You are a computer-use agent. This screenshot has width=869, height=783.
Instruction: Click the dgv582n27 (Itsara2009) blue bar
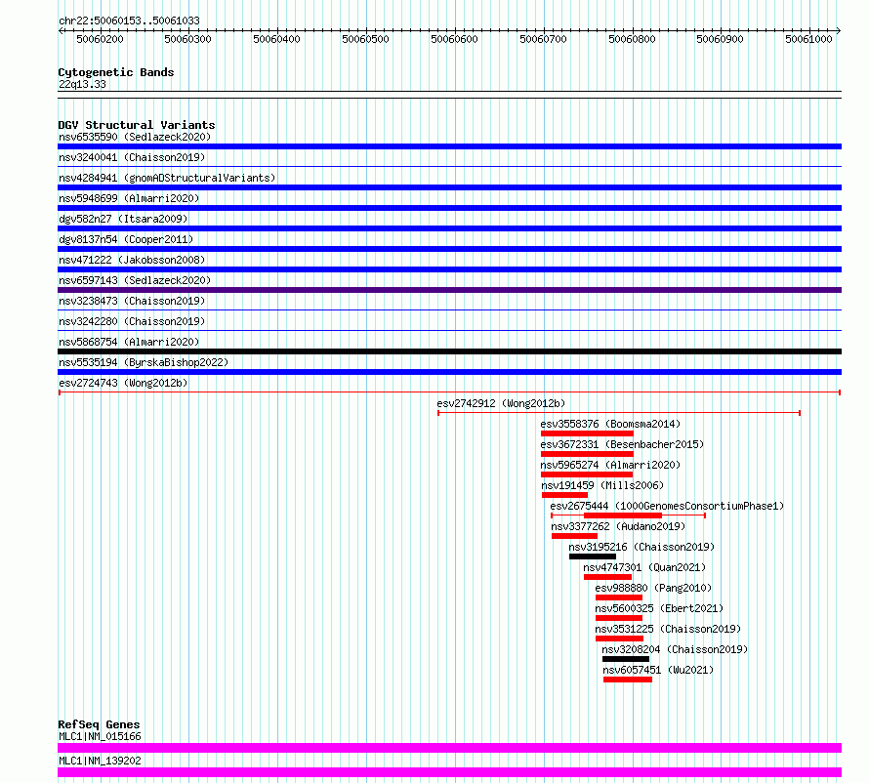(449, 228)
